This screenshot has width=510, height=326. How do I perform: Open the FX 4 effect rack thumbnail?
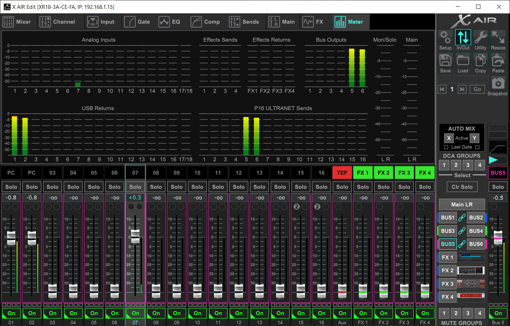pyautogui.click(x=471, y=297)
